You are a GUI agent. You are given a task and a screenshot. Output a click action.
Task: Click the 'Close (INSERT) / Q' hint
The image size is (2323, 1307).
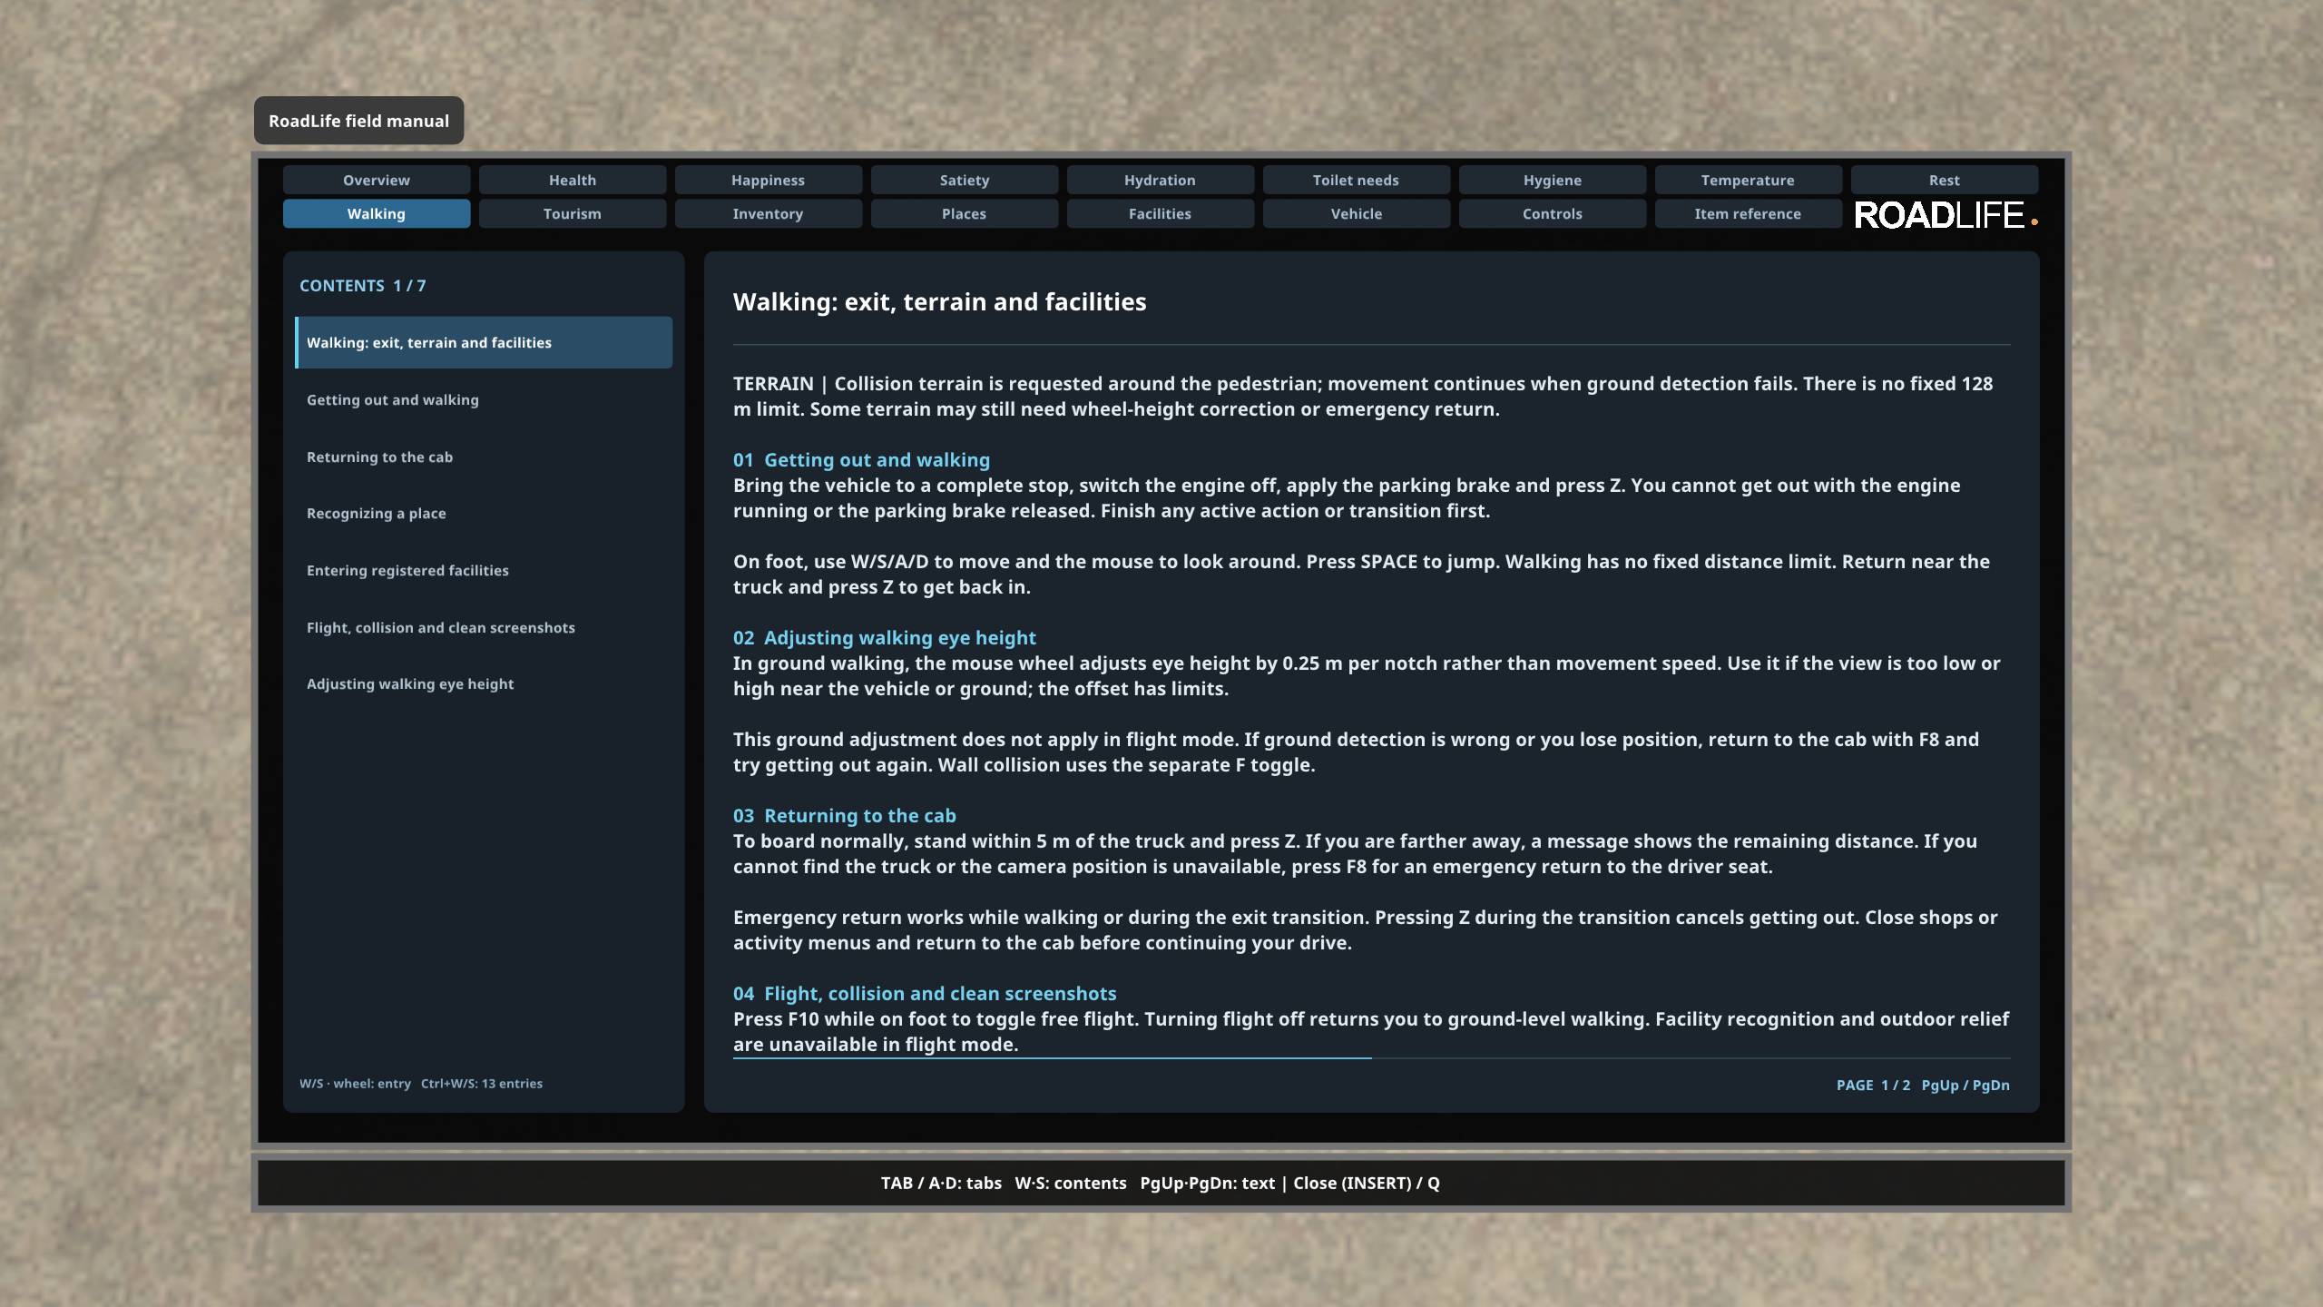(1367, 1183)
